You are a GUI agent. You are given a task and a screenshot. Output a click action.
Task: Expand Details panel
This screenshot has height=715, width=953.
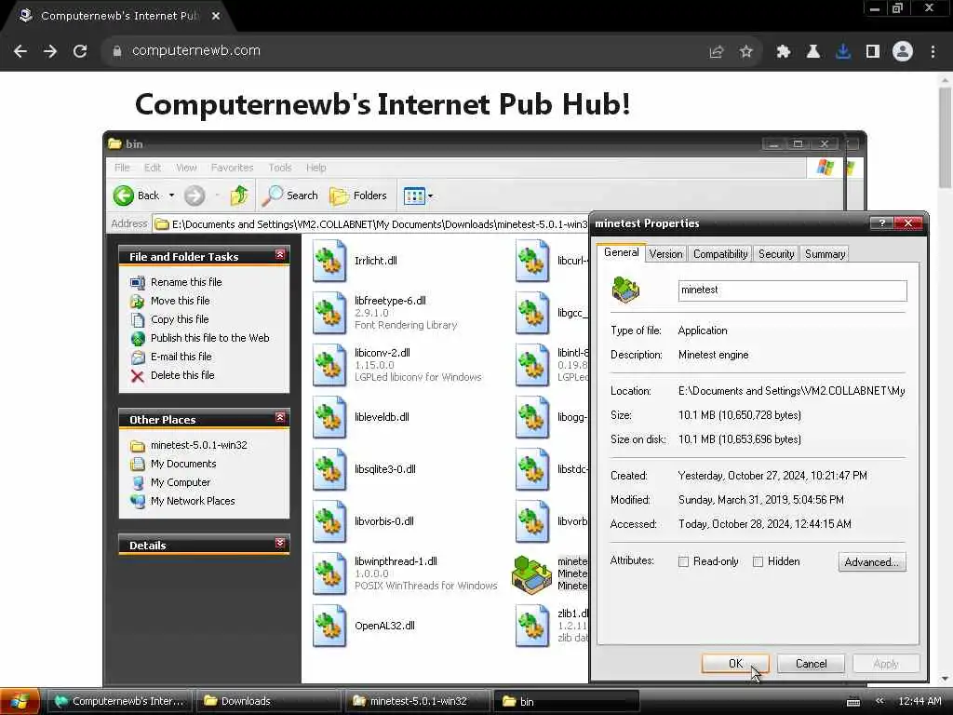pos(279,544)
